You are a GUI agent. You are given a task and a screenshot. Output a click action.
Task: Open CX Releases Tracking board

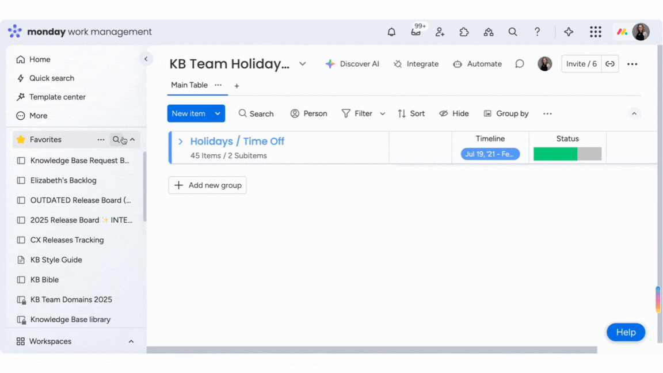67,240
